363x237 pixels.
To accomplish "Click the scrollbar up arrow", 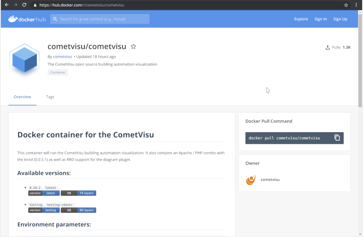I will point(360,12).
